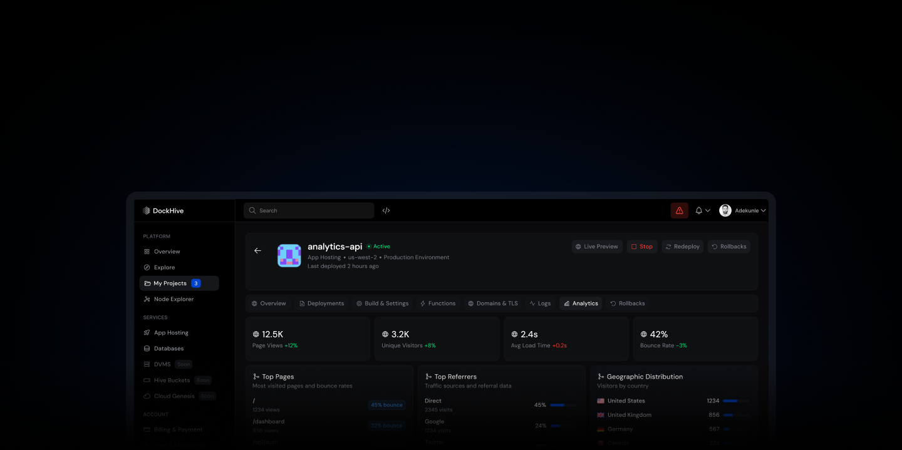Switch to the Deployments tab
Screen dimensions: 902x450
(321, 304)
